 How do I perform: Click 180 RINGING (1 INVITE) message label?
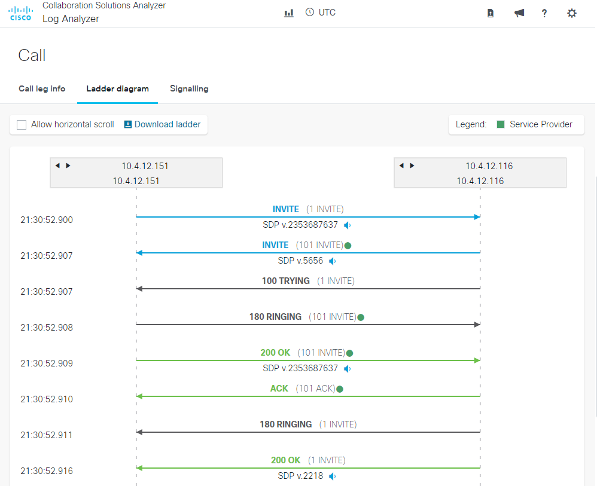(308, 424)
